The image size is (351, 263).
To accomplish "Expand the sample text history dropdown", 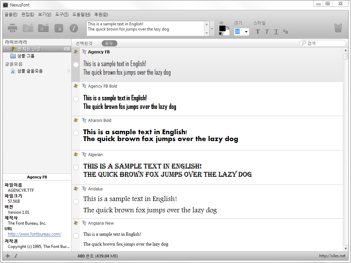I will click(212, 29).
